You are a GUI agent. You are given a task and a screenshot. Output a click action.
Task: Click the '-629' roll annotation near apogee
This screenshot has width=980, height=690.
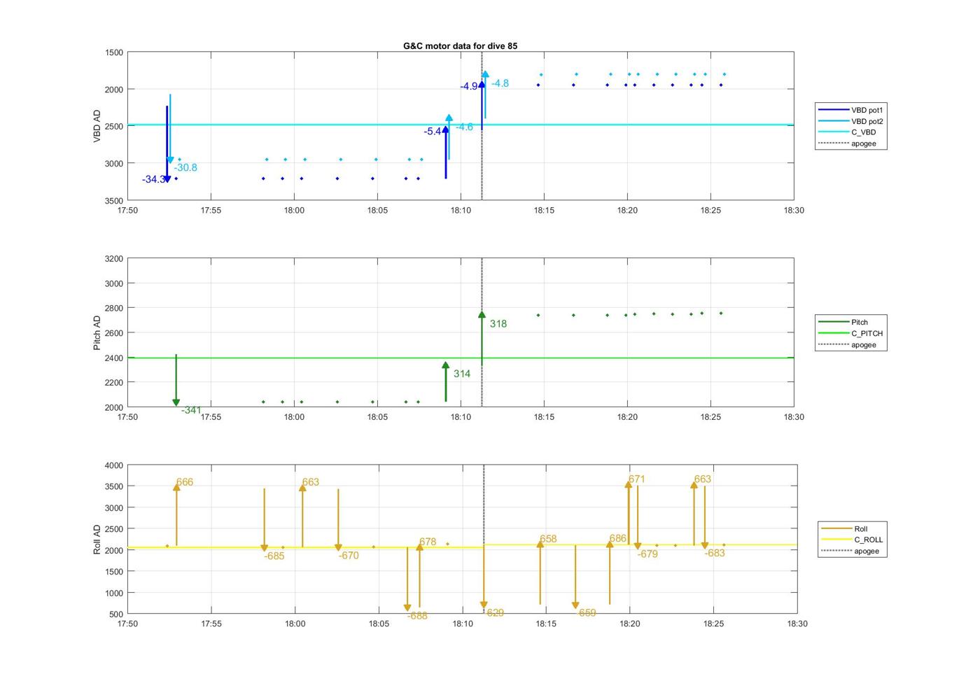[493, 613]
